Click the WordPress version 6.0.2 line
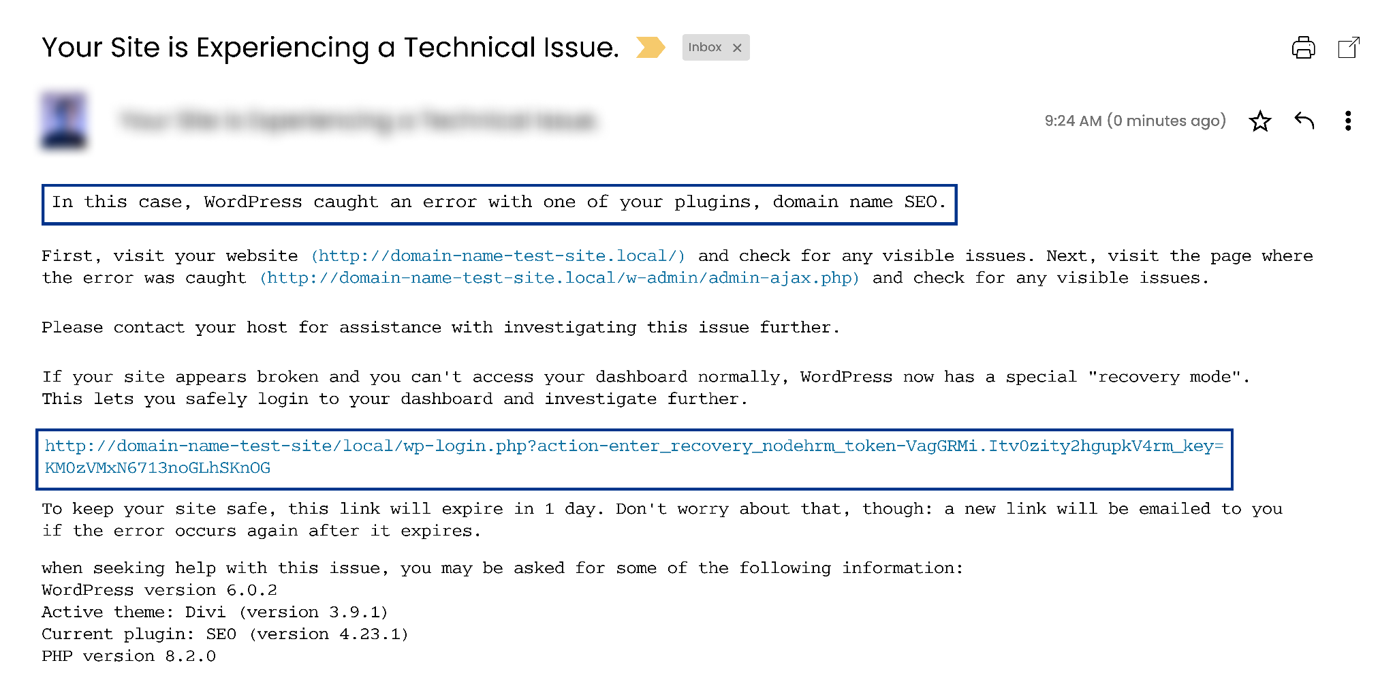 point(159,590)
